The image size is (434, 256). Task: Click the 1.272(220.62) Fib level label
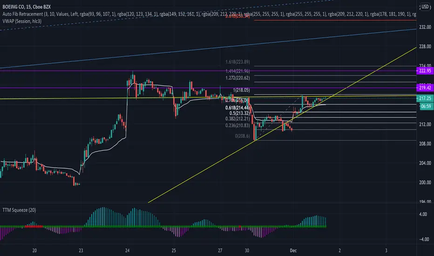click(x=237, y=78)
